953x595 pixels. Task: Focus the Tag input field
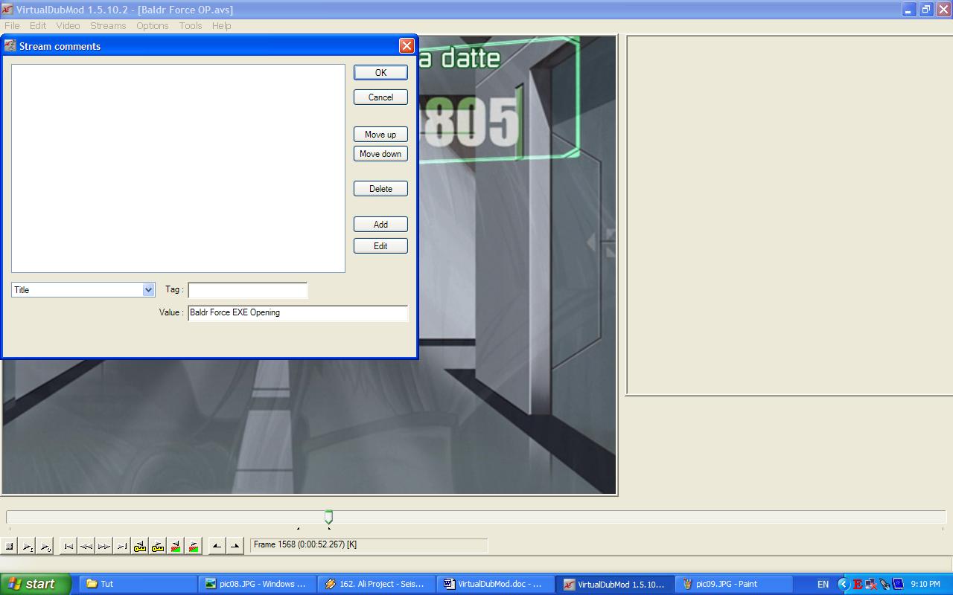tap(247, 290)
